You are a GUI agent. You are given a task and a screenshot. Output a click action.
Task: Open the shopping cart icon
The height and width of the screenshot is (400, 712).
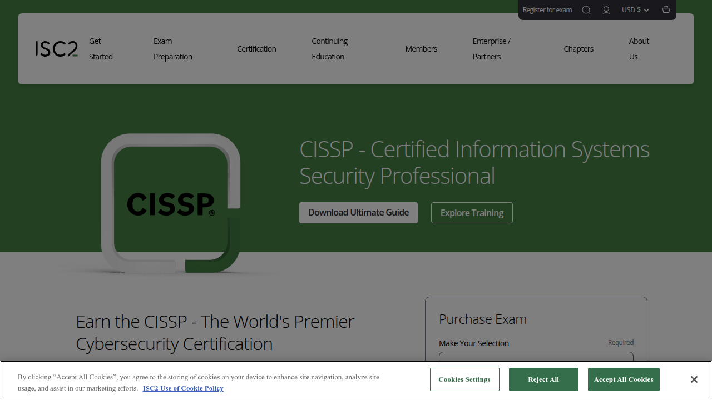coord(666,10)
